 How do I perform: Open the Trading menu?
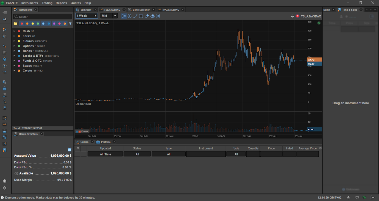pos(47,3)
